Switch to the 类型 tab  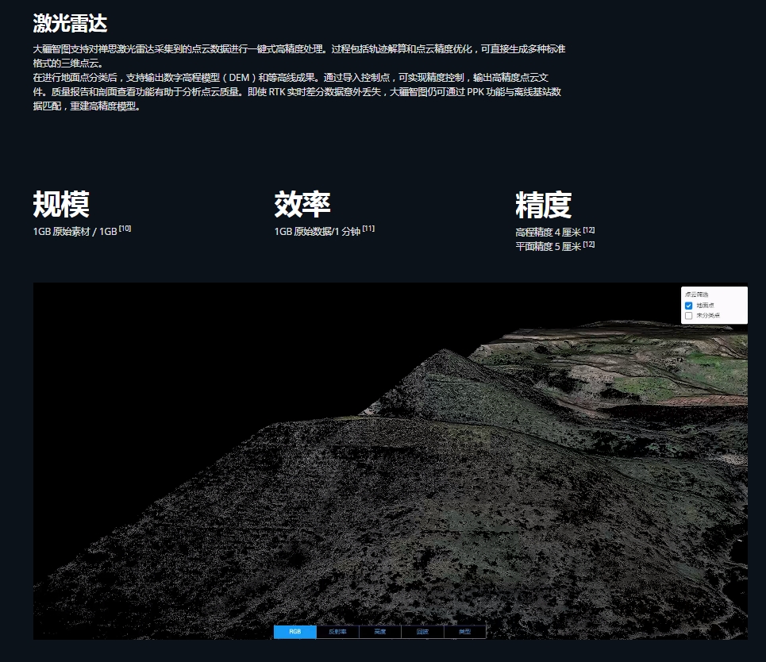point(467,632)
